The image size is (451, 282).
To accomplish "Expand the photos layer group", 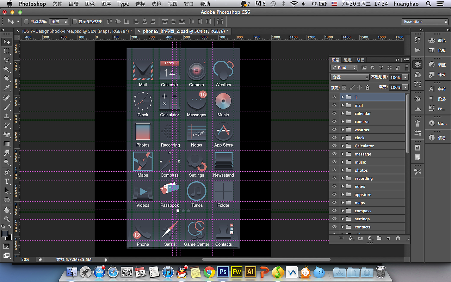I will click(x=342, y=170).
